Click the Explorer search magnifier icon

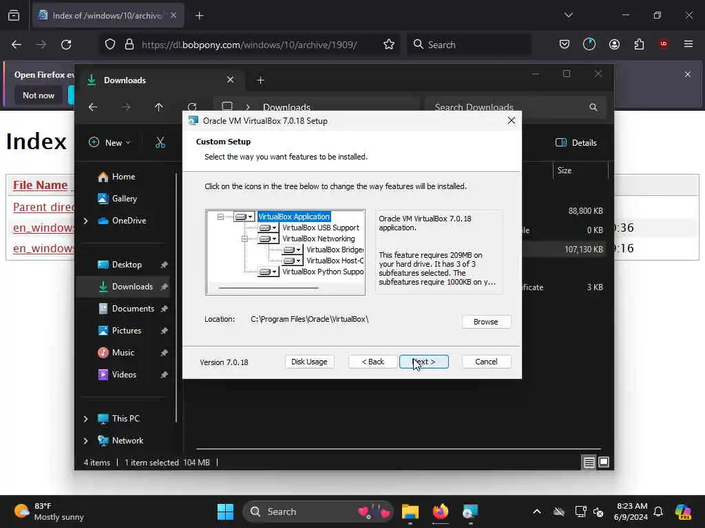point(593,107)
